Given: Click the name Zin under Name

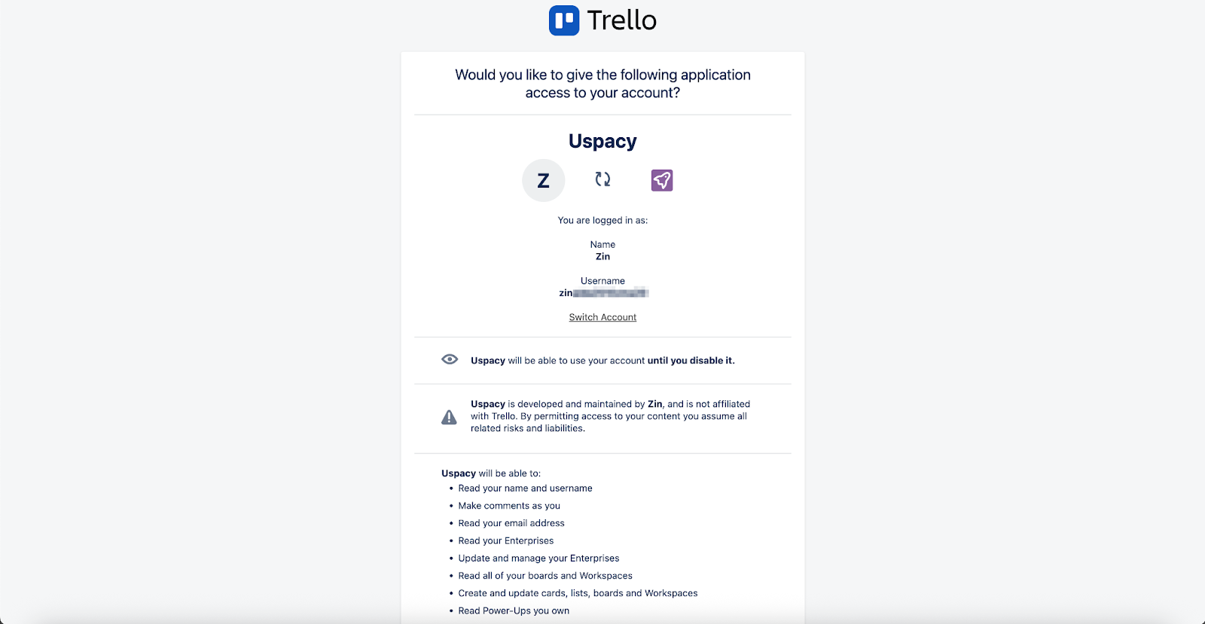Looking at the screenshot, I should (602, 256).
